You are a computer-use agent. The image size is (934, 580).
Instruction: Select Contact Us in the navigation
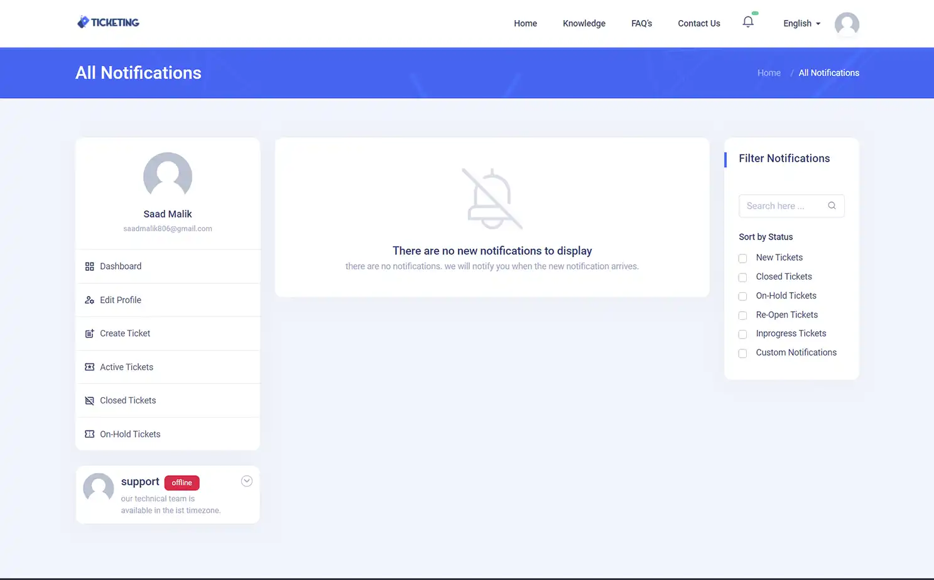pos(698,23)
